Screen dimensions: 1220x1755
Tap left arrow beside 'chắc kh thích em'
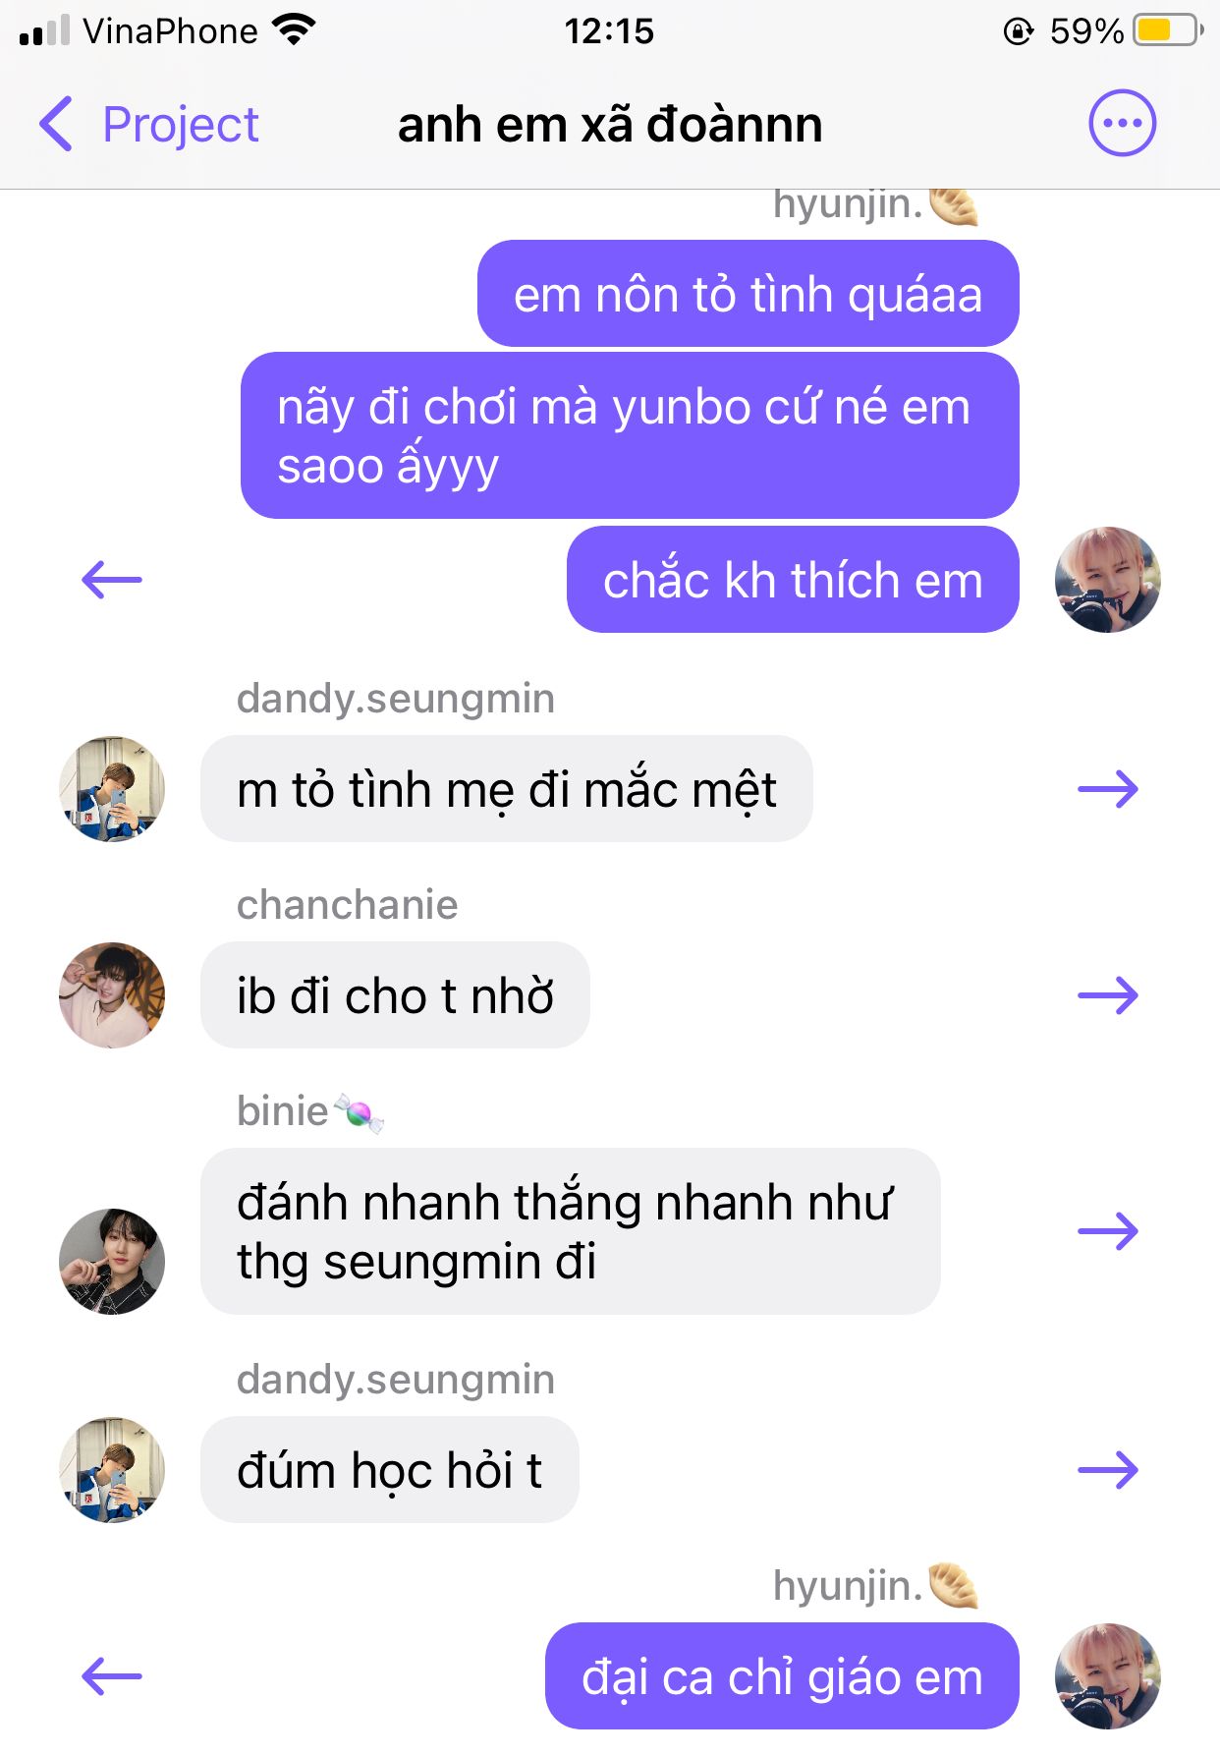click(112, 580)
